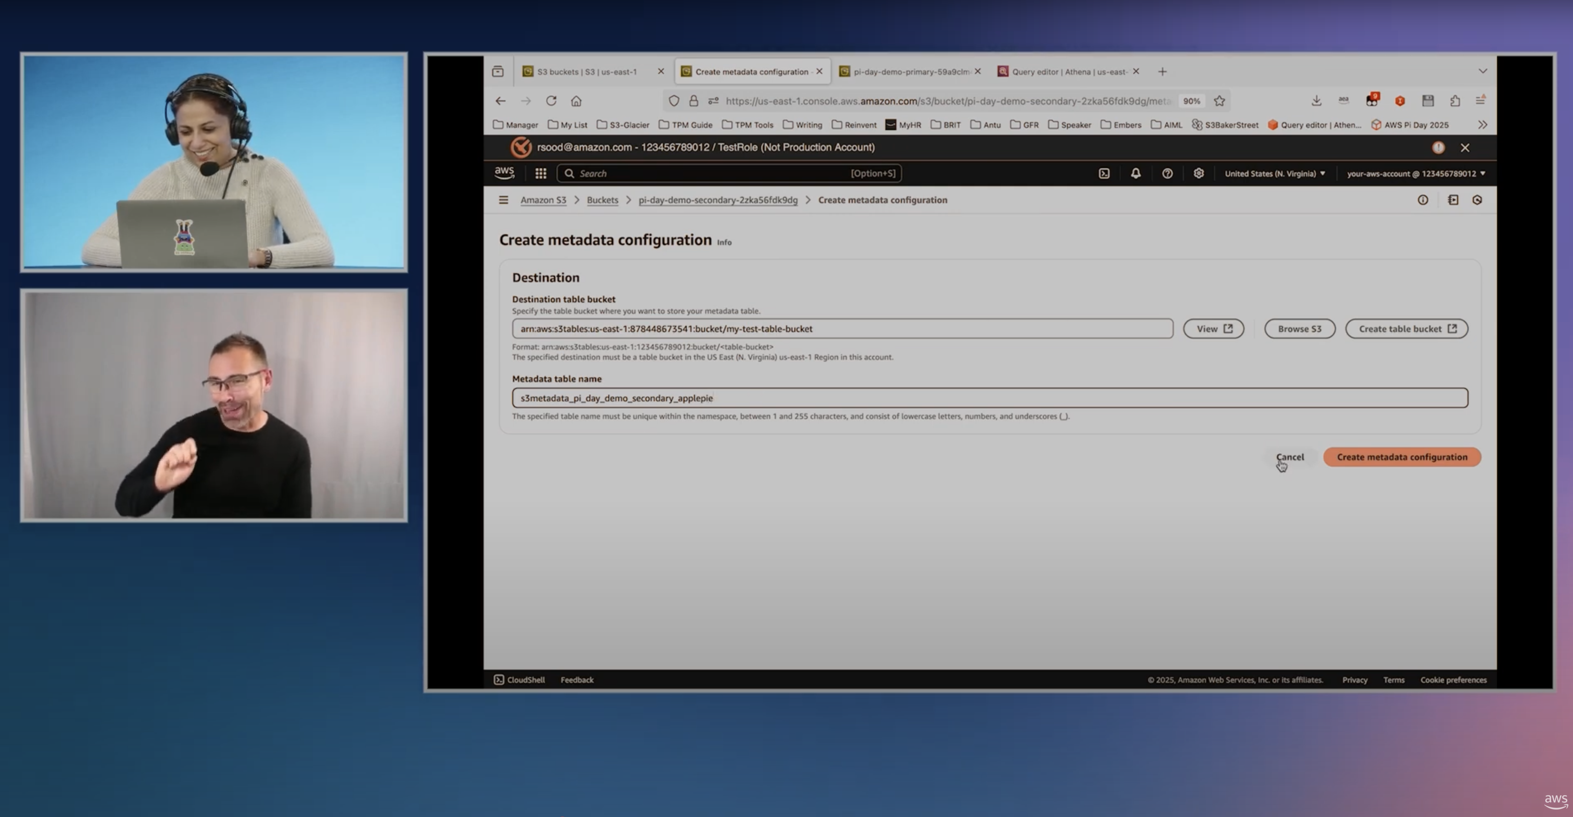This screenshot has height=817, width=1573.
Task: Open the AWS settings gear icon
Action: click(x=1199, y=173)
